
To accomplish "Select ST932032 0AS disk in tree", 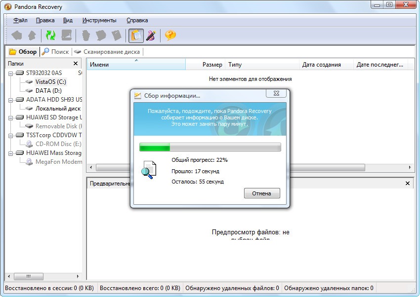I will click(x=44, y=73).
